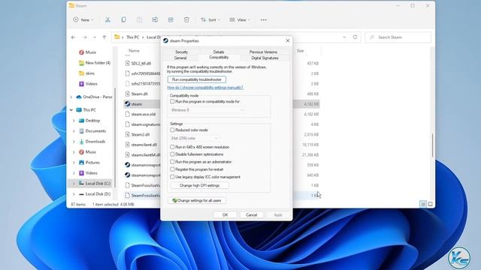This screenshot has width=481, height=270.
Task: Open the See more ellipsis menu
Action: (x=264, y=20)
